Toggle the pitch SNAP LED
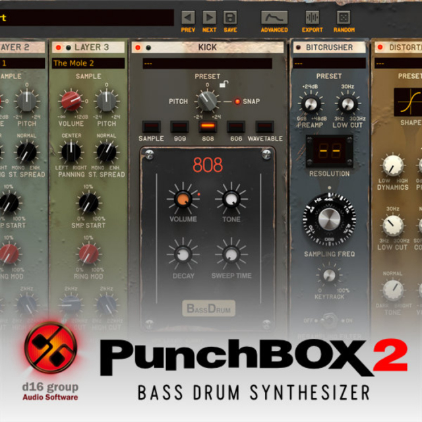422x422 pixels. tap(237, 102)
